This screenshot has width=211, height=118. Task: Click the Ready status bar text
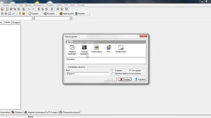(x=30, y=117)
